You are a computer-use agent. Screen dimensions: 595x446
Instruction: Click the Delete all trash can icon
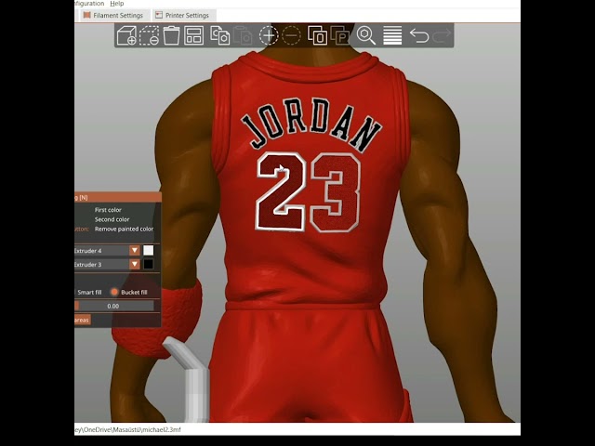171,35
